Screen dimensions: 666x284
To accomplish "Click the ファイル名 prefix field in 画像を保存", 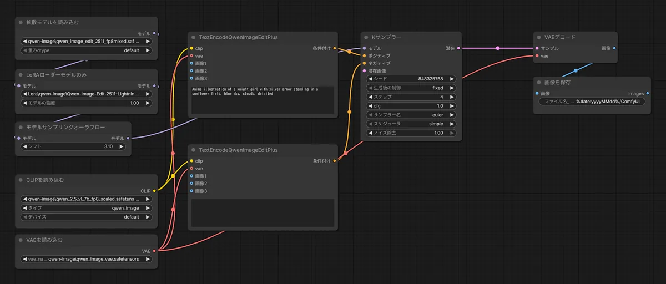I will coord(592,102).
